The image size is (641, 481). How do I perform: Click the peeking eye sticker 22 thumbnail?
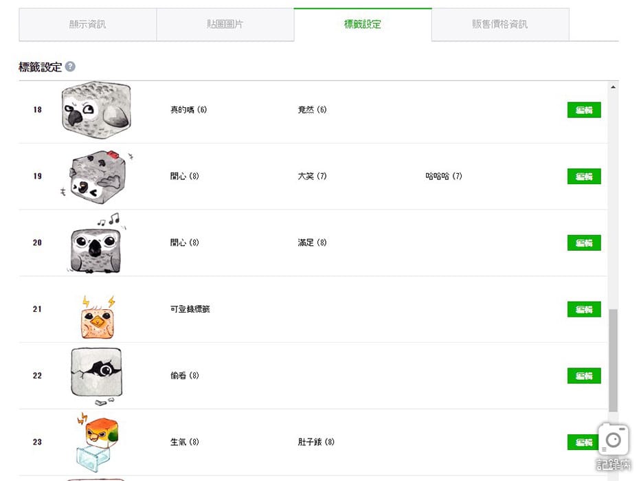96,374
